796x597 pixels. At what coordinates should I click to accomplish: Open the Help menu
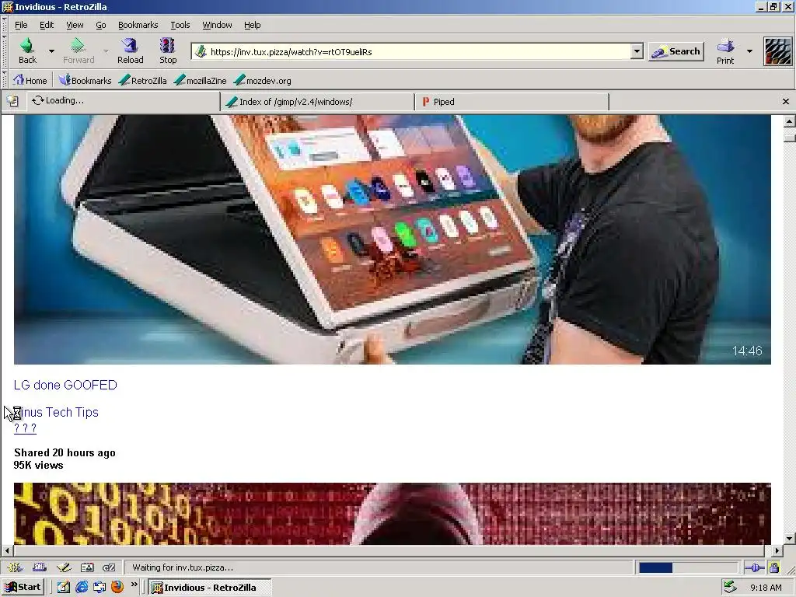coord(253,25)
